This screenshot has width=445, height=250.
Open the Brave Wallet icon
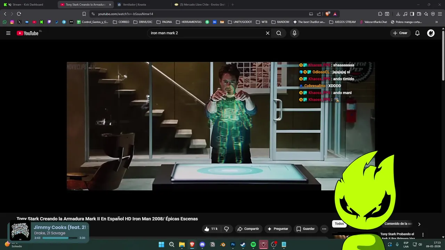coord(419,14)
